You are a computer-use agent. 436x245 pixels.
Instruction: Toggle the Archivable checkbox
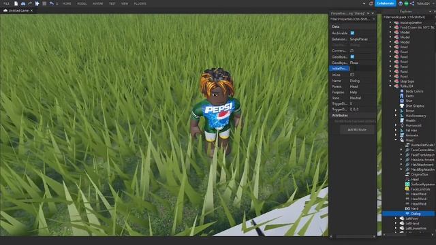pos(352,33)
